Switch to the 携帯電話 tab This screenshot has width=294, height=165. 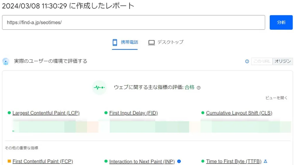pos(125,42)
